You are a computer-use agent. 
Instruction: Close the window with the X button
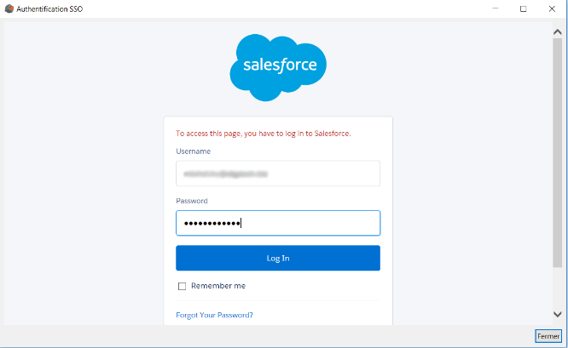(x=550, y=9)
